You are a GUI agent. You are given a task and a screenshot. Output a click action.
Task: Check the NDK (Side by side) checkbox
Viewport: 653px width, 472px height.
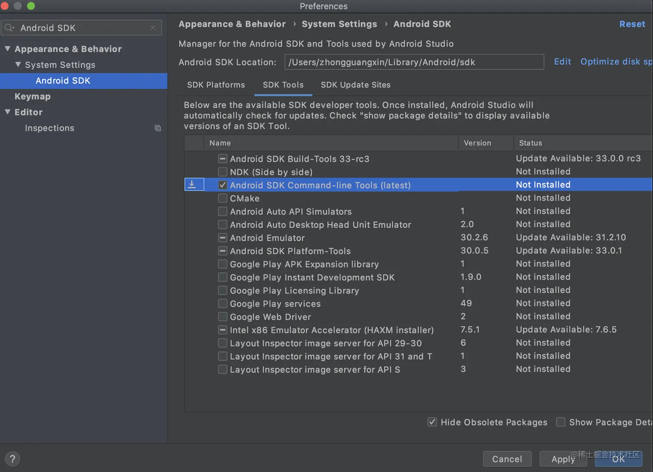click(x=222, y=172)
